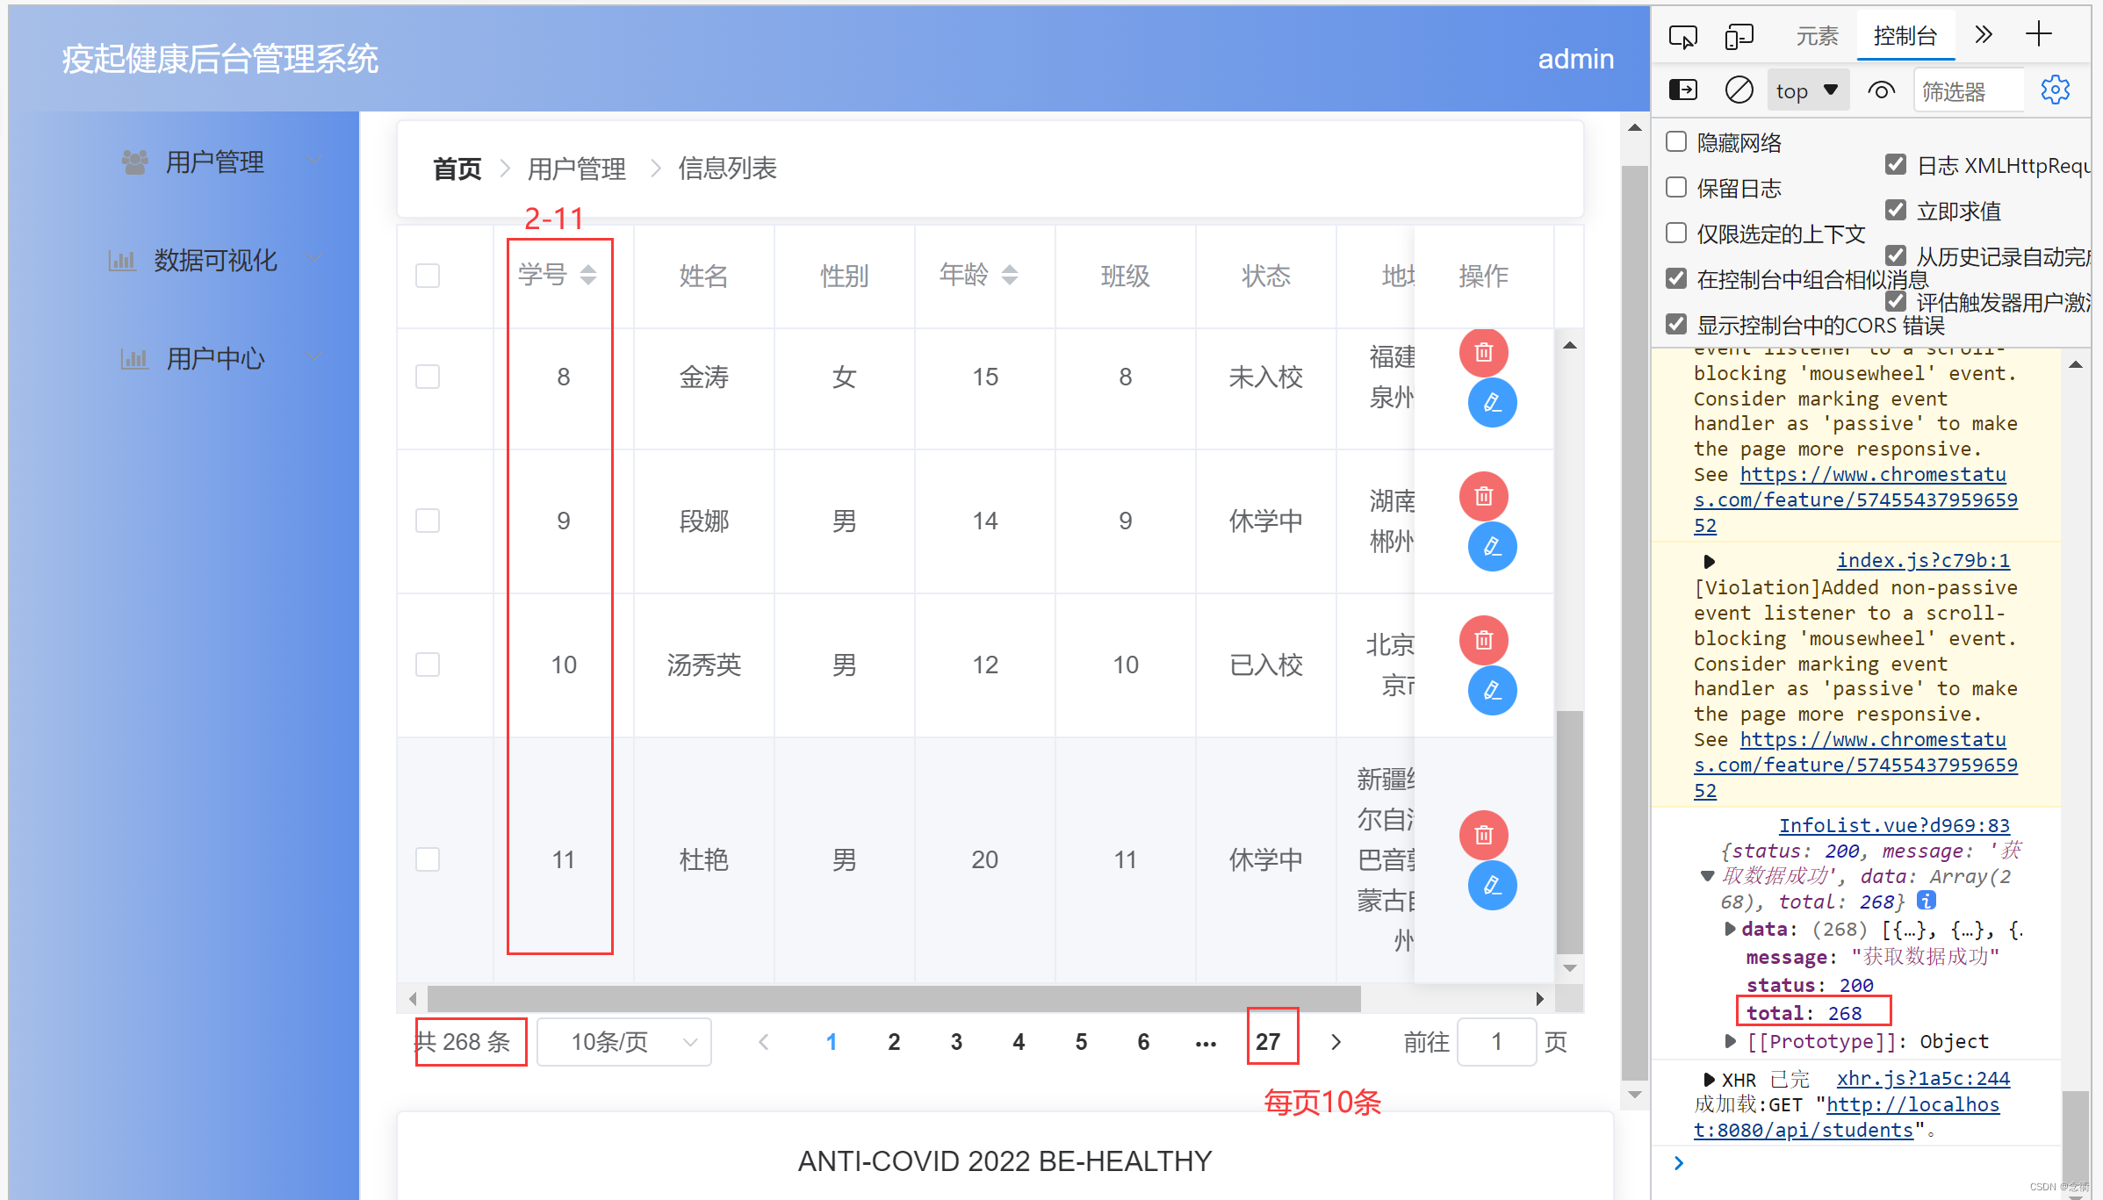Open the 数据可视化 sidebar menu
The width and height of the screenshot is (2103, 1200).
(x=215, y=260)
